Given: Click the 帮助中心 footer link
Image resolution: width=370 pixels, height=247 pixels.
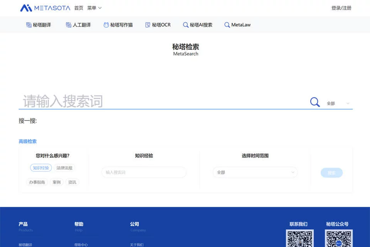Looking at the screenshot, I should 81,245.
